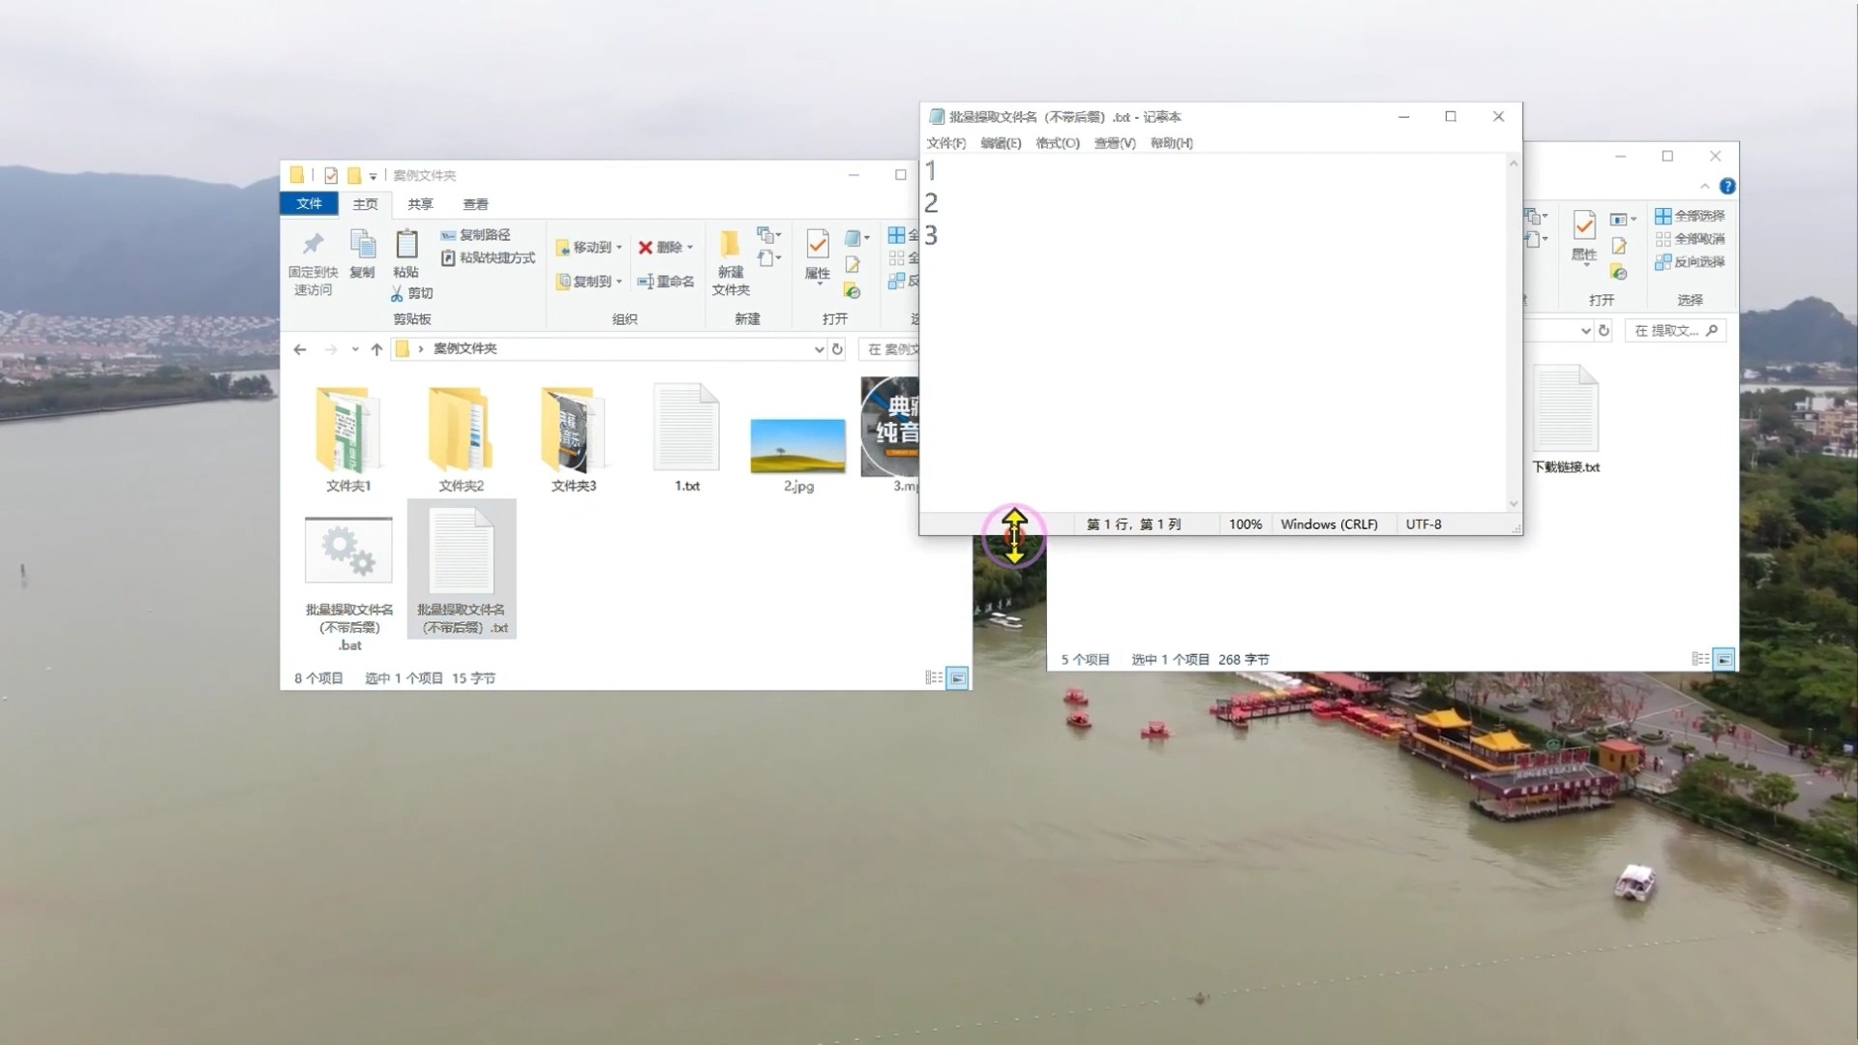Open the 删除 dropdown arrow
1858x1045 pixels.
pyautogui.click(x=690, y=248)
